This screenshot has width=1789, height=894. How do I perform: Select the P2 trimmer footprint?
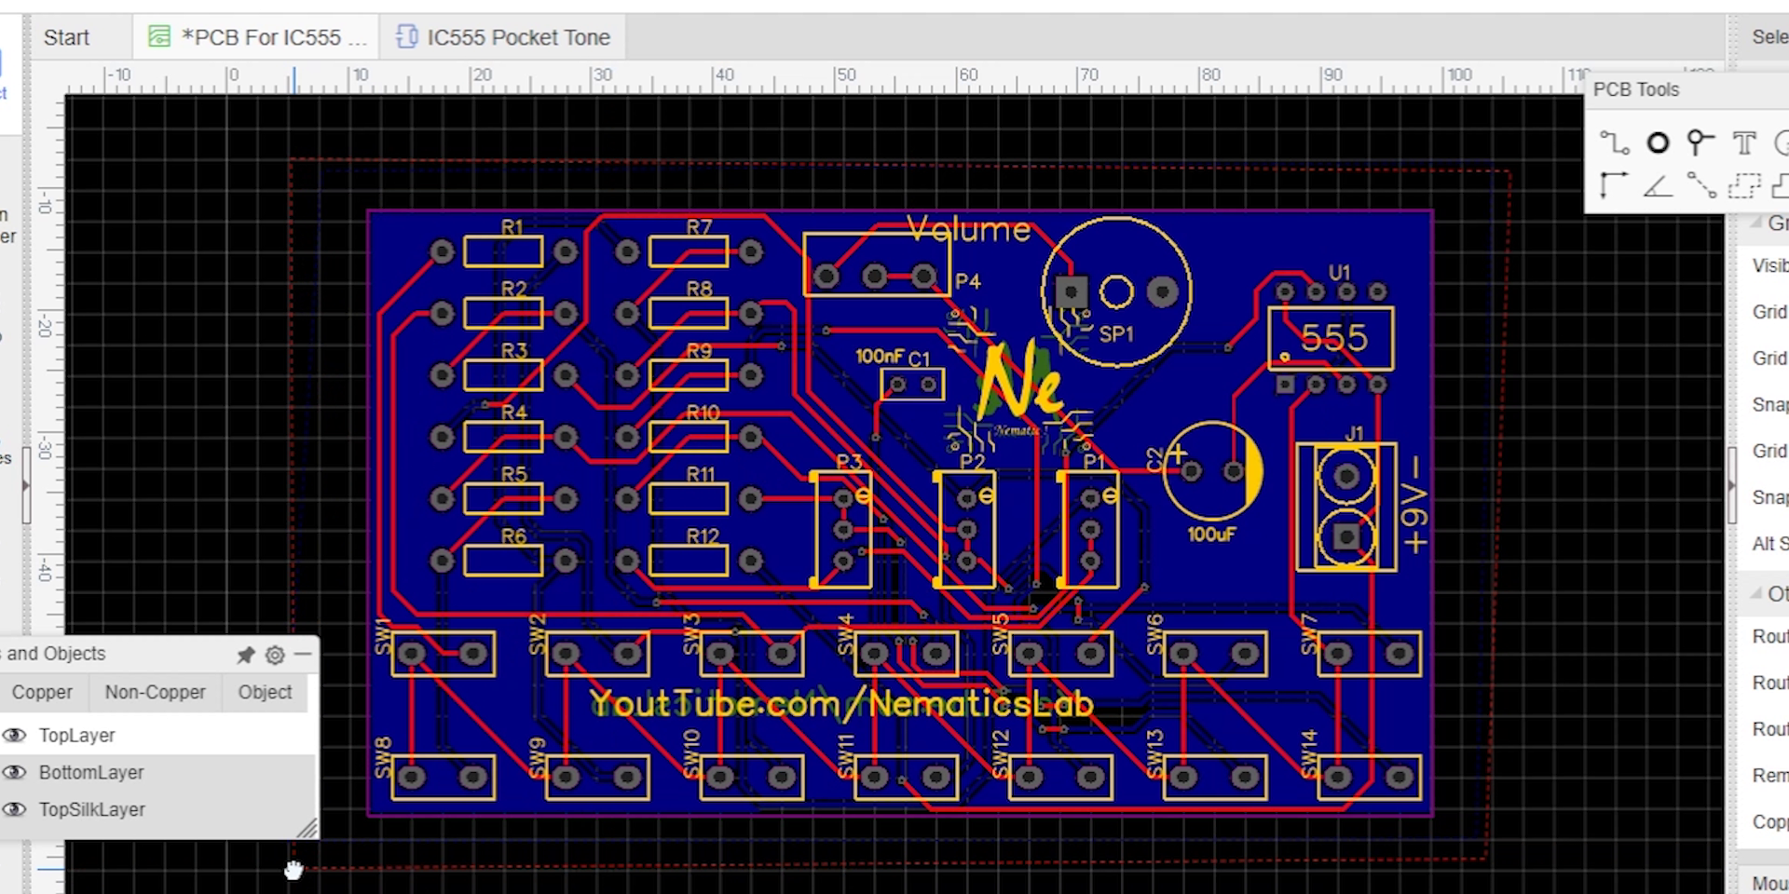coord(965,529)
